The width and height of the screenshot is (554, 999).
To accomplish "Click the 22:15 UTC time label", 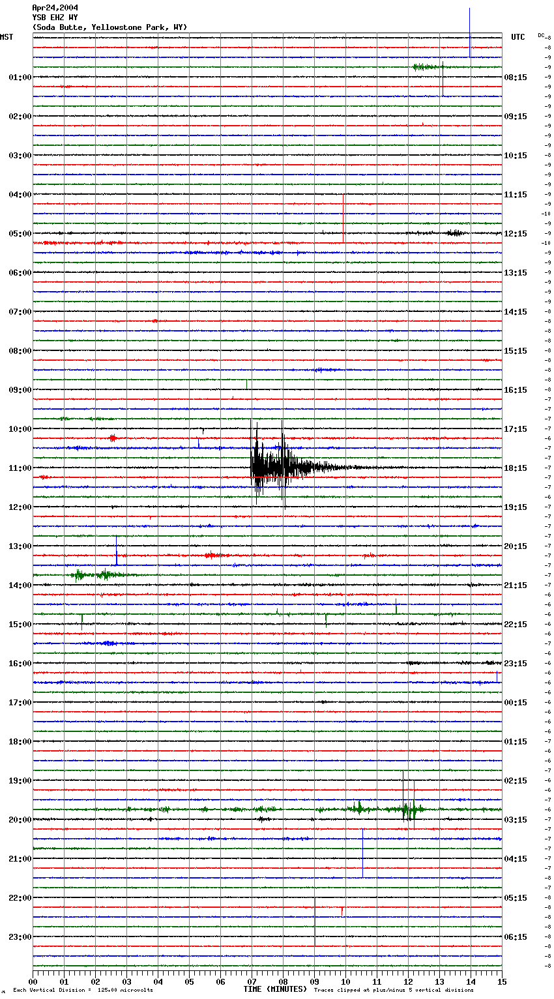I will click(x=516, y=625).
